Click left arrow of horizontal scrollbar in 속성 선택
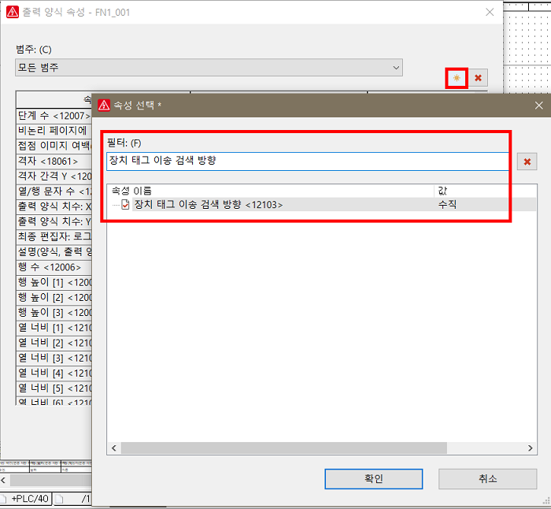 point(114,448)
